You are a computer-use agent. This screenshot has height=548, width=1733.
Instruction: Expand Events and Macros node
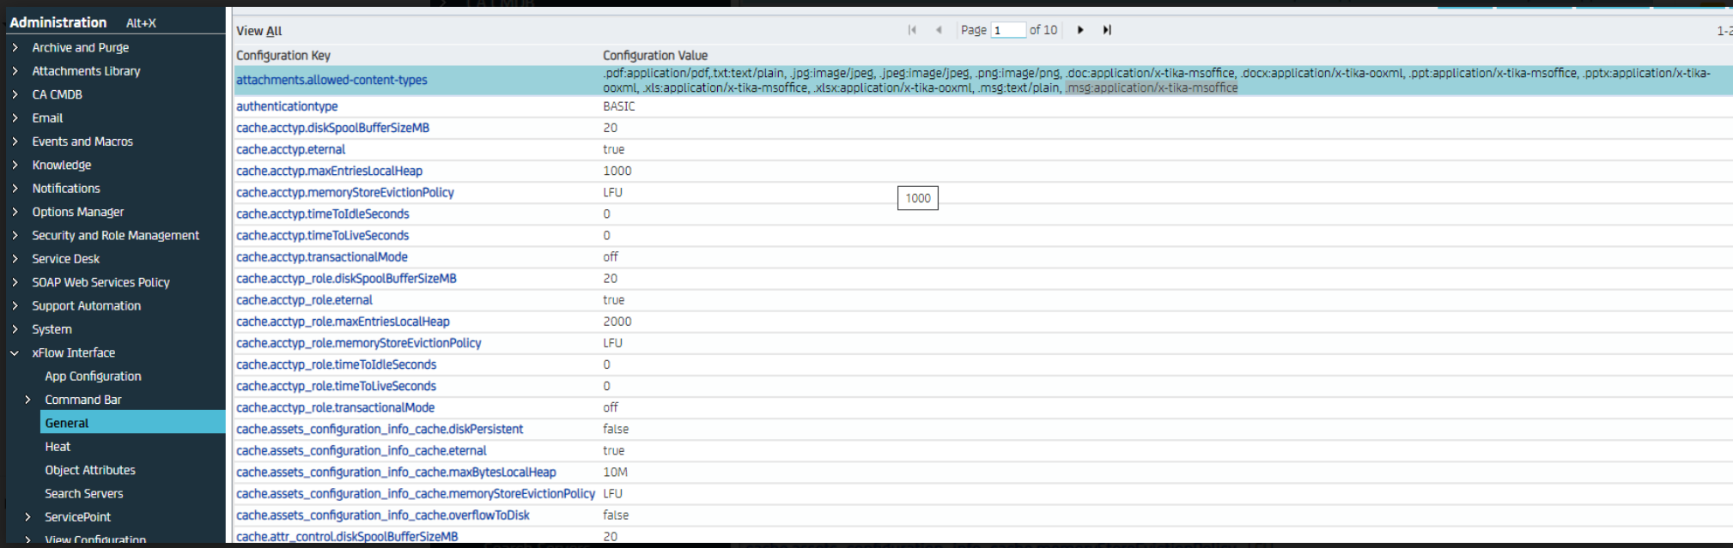(x=15, y=142)
